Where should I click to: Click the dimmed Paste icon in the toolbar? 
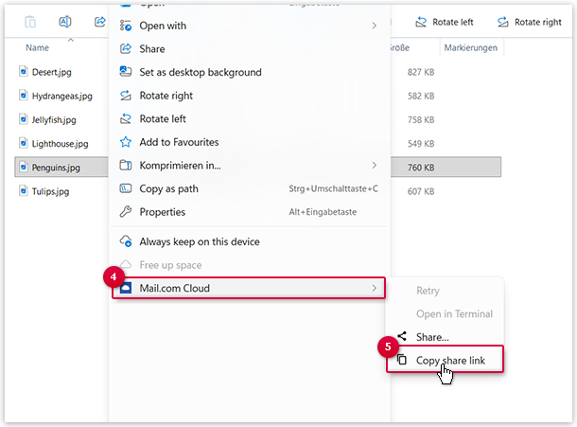[x=30, y=22]
